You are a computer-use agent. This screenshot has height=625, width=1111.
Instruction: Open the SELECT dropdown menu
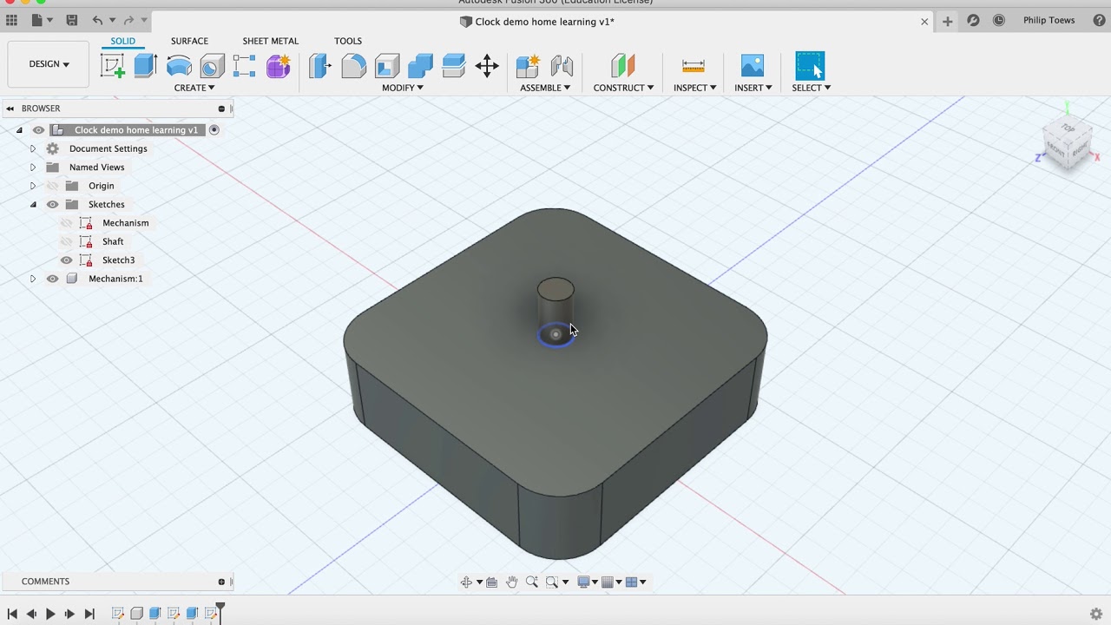[811, 88]
